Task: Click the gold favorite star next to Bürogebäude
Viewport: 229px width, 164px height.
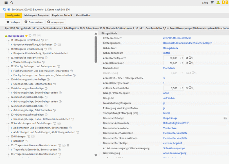Action: coord(26,36)
